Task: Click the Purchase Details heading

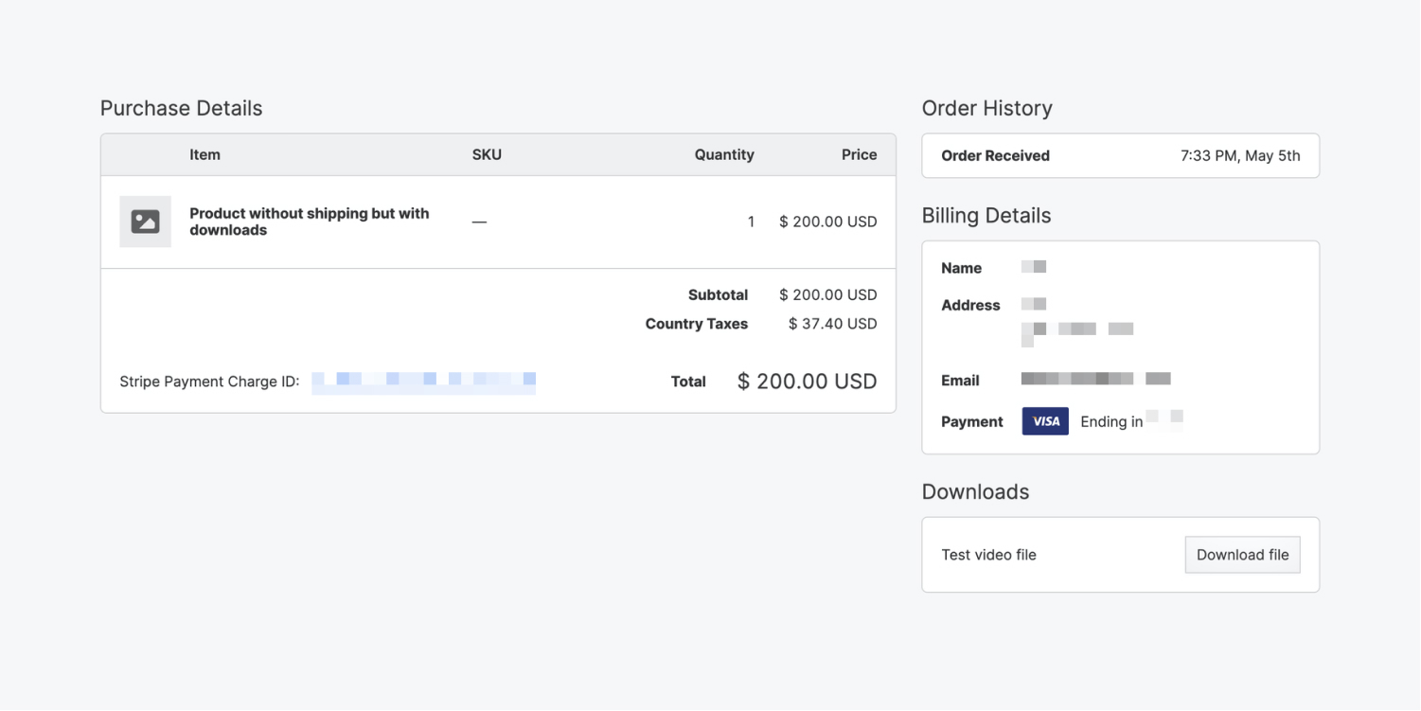Action: (x=181, y=108)
